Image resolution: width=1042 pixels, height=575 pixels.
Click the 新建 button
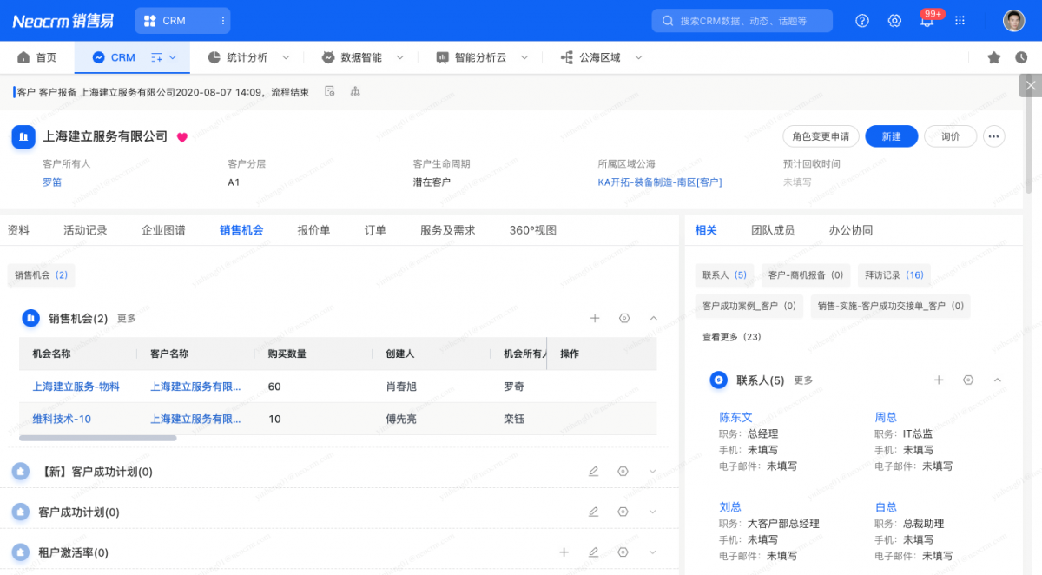point(891,136)
